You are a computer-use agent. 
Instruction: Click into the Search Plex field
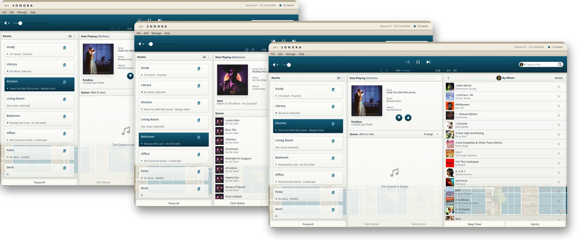541,64
